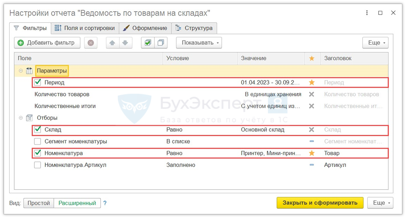
Task: Click cross icon in Количественные итоги row
Action: click(x=312, y=106)
